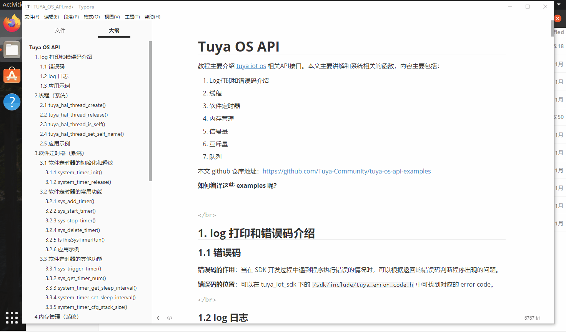This screenshot has width=566, height=332.
Task: Go to 3.2 软件定时器的常用功能
Action: pyautogui.click(x=71, y=192)
